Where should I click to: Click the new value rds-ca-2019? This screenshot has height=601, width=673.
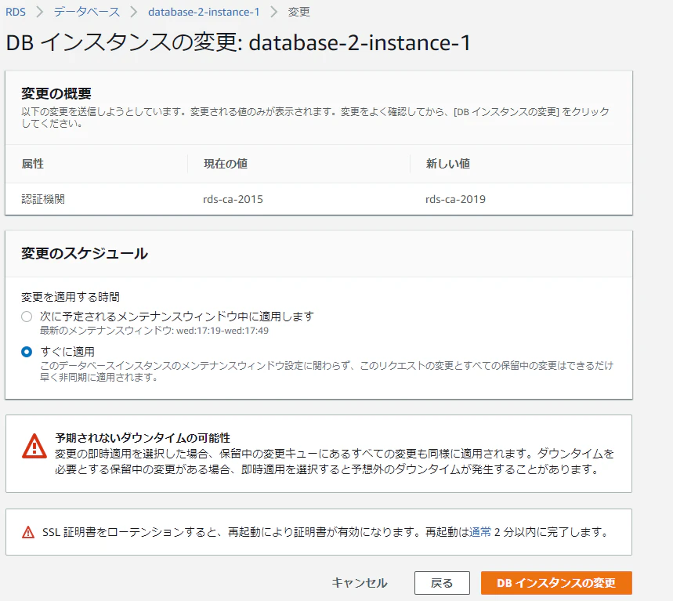[455, 199]
